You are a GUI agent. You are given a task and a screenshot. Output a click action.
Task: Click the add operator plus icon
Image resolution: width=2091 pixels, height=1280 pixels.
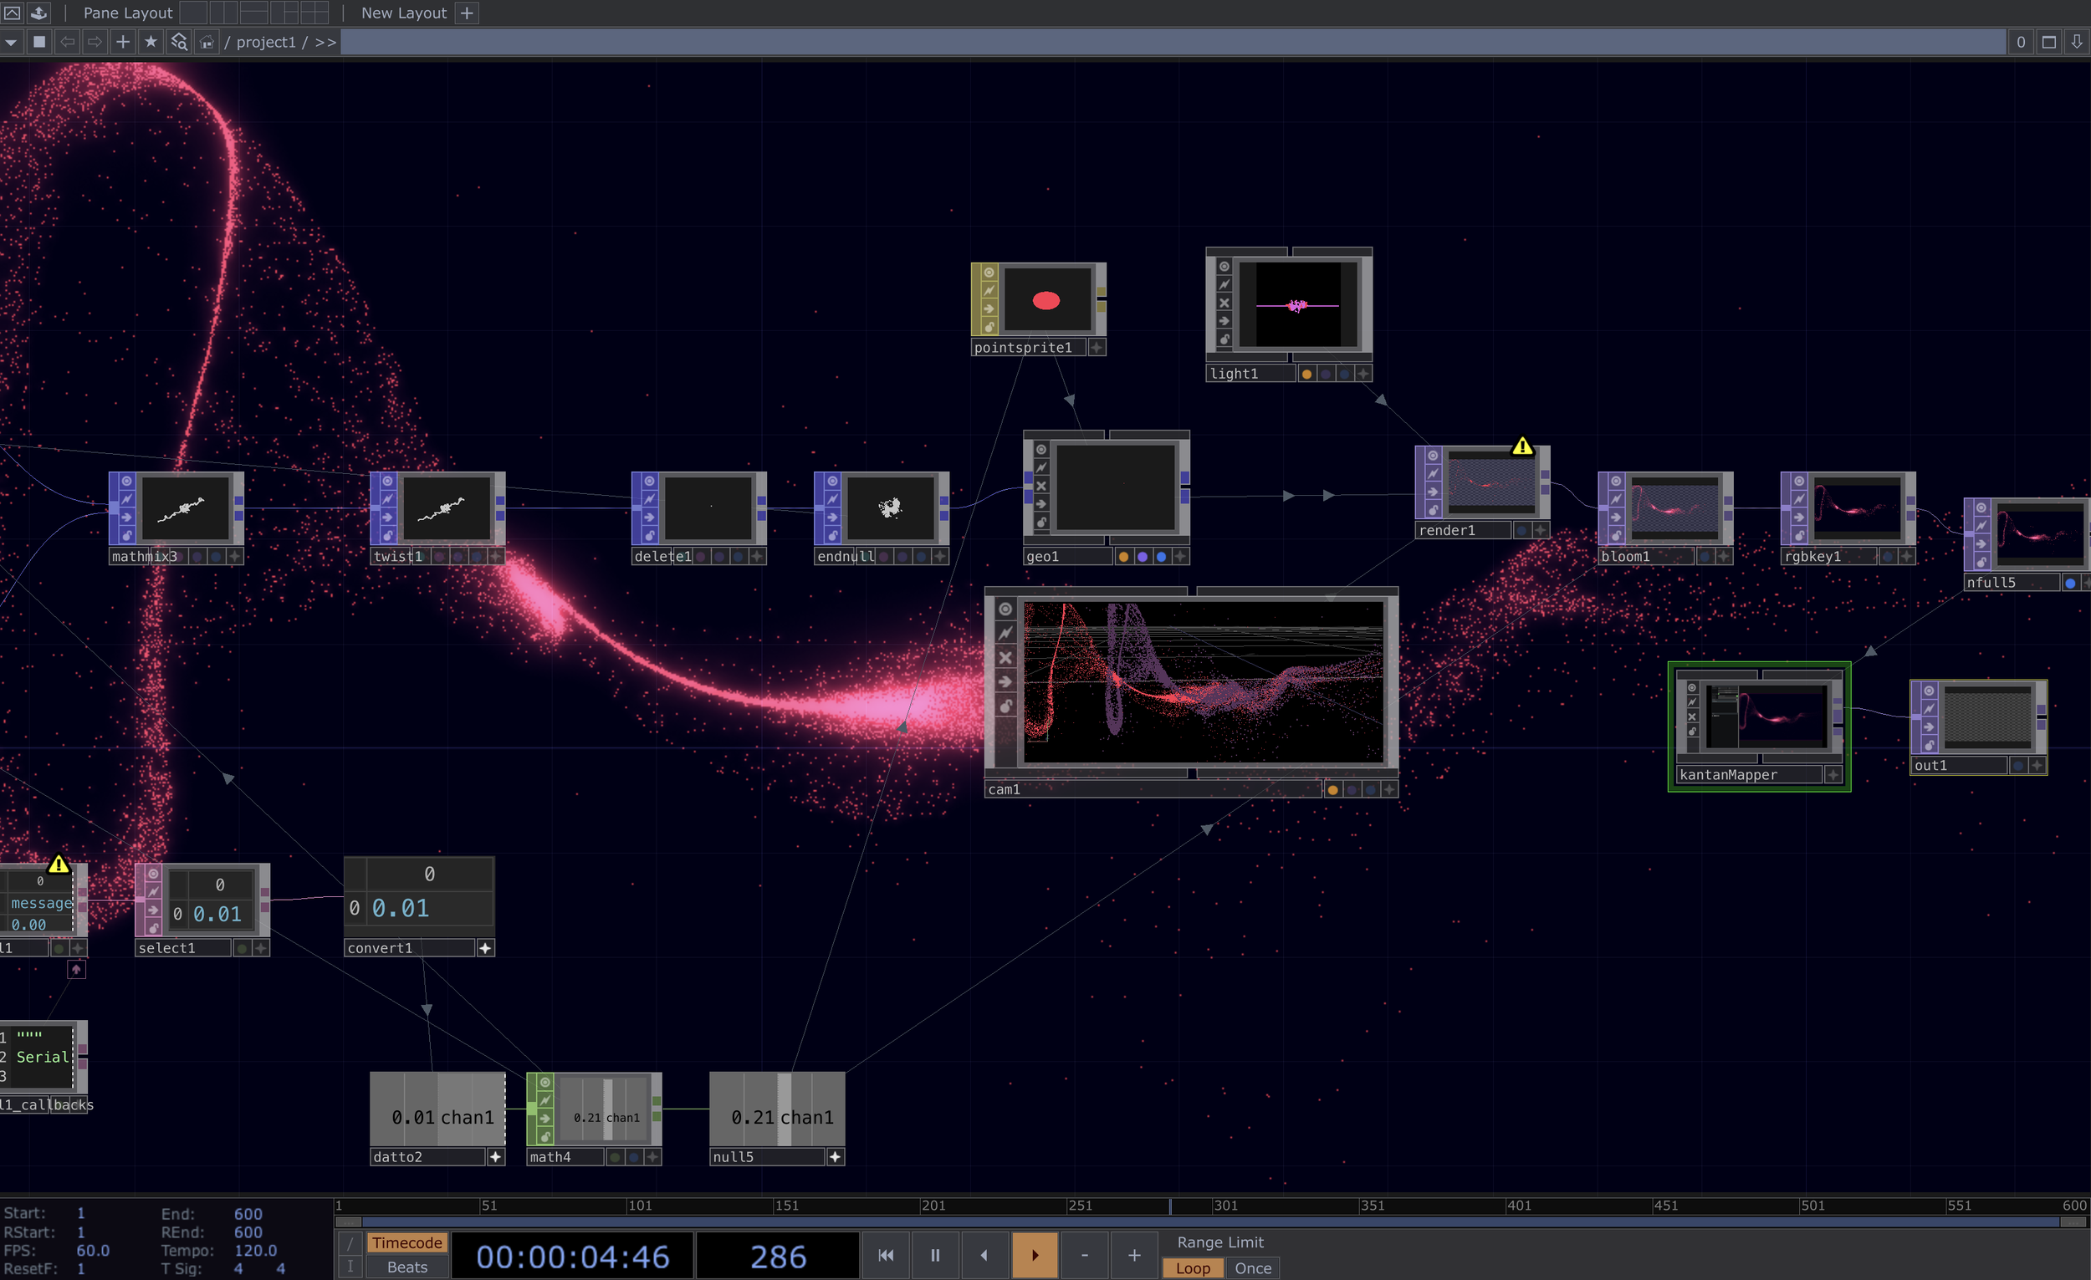(x=123, y=42)
